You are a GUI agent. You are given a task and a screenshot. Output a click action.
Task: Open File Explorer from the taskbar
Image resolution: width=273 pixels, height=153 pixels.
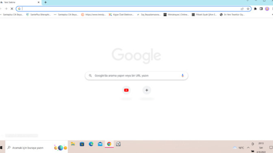73,144
